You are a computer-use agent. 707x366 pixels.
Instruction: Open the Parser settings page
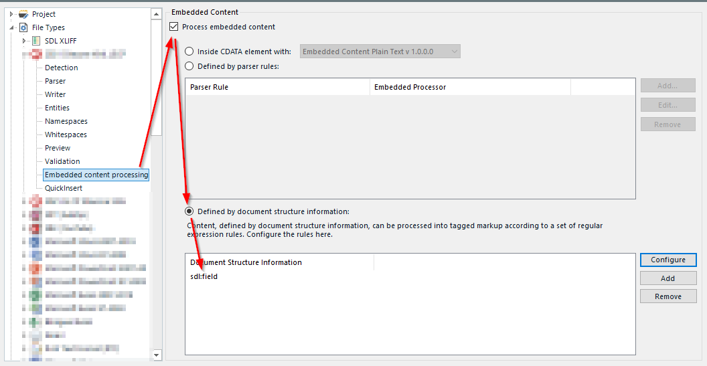pos(56,81)
